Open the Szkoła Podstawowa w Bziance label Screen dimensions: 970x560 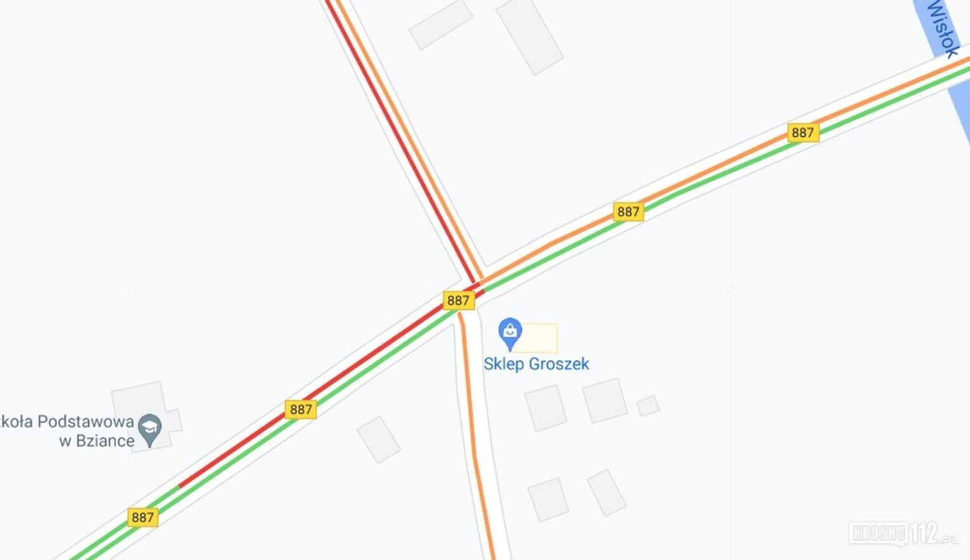coord(67,431)
